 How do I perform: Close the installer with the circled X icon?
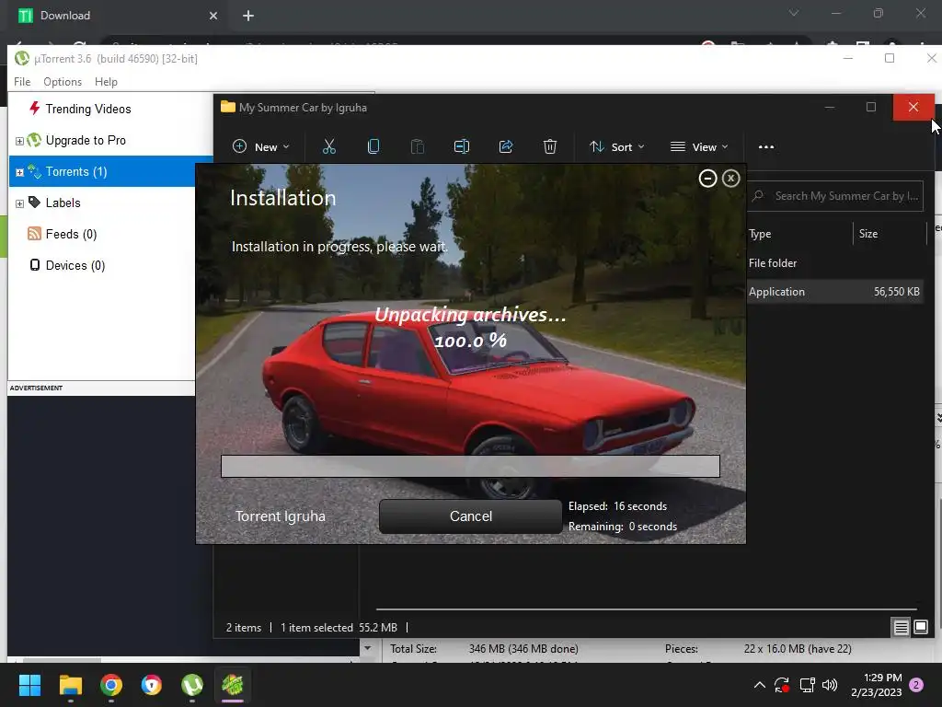click(x=730, y=179)
